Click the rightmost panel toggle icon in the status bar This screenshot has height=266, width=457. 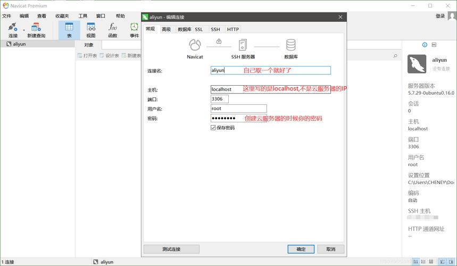(x=451, y=262)
